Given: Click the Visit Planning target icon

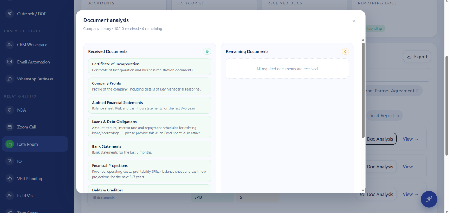Looking at the screenshot, I should click(x=9, y=178).
